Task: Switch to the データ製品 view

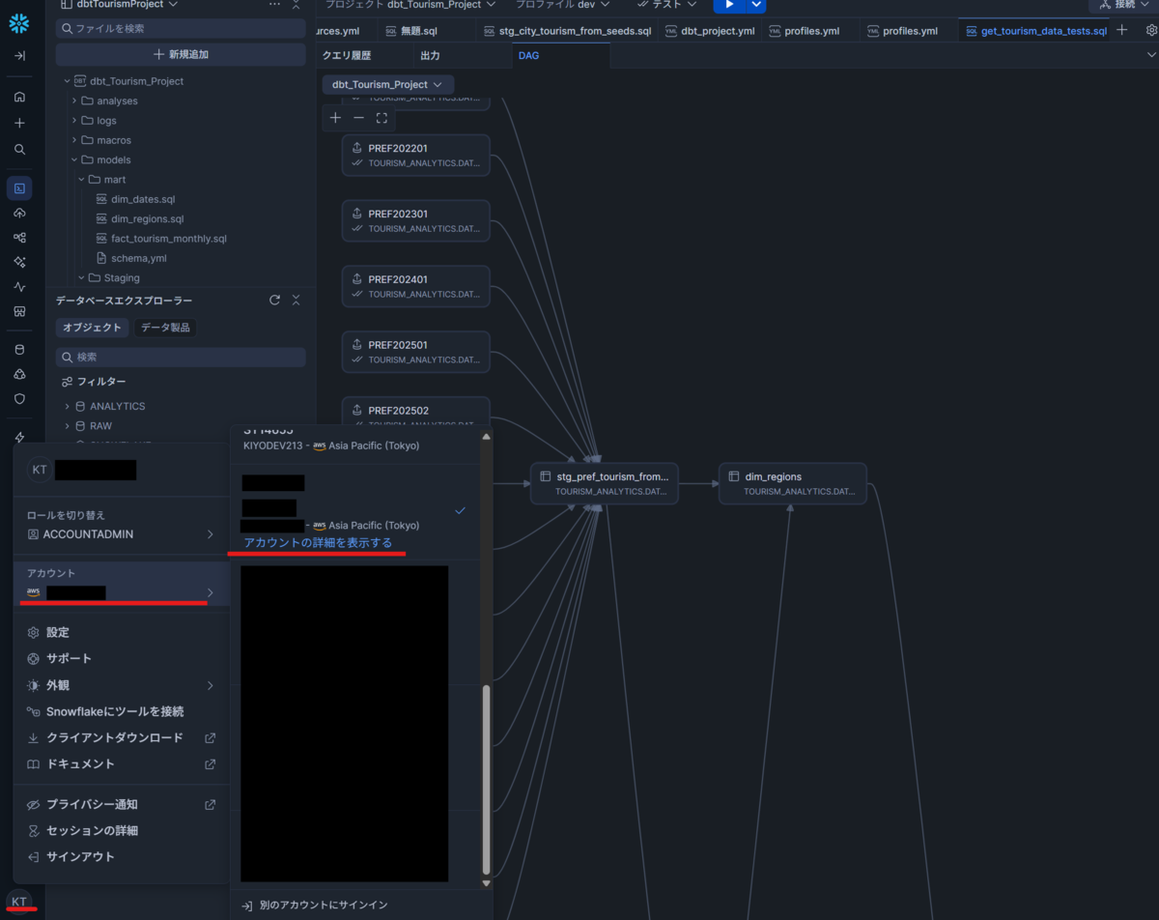Action: [x=165, y=328]
